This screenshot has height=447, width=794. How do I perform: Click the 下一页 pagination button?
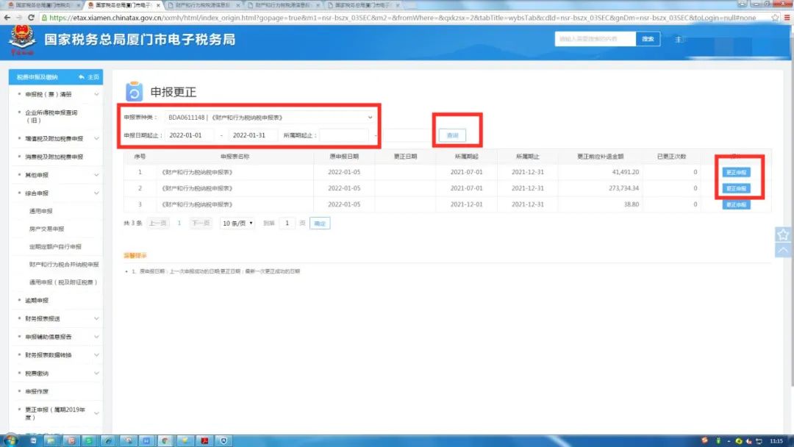[201, 223]
